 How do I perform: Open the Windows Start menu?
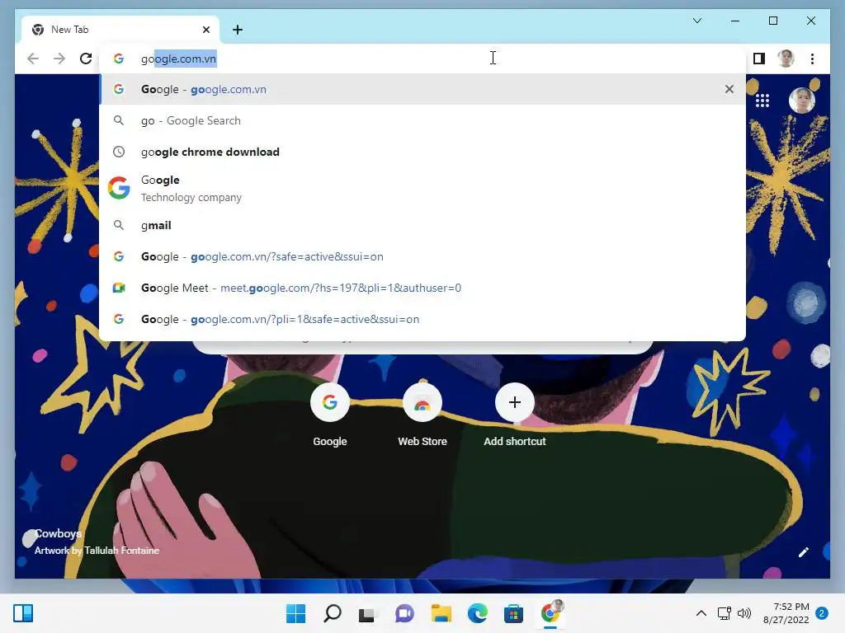[295, 613]
